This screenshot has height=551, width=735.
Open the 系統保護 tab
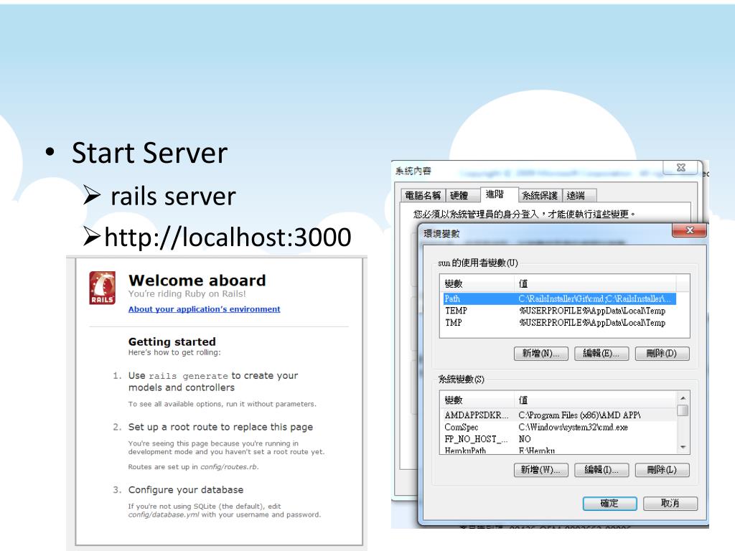click(x=540, y=195)
